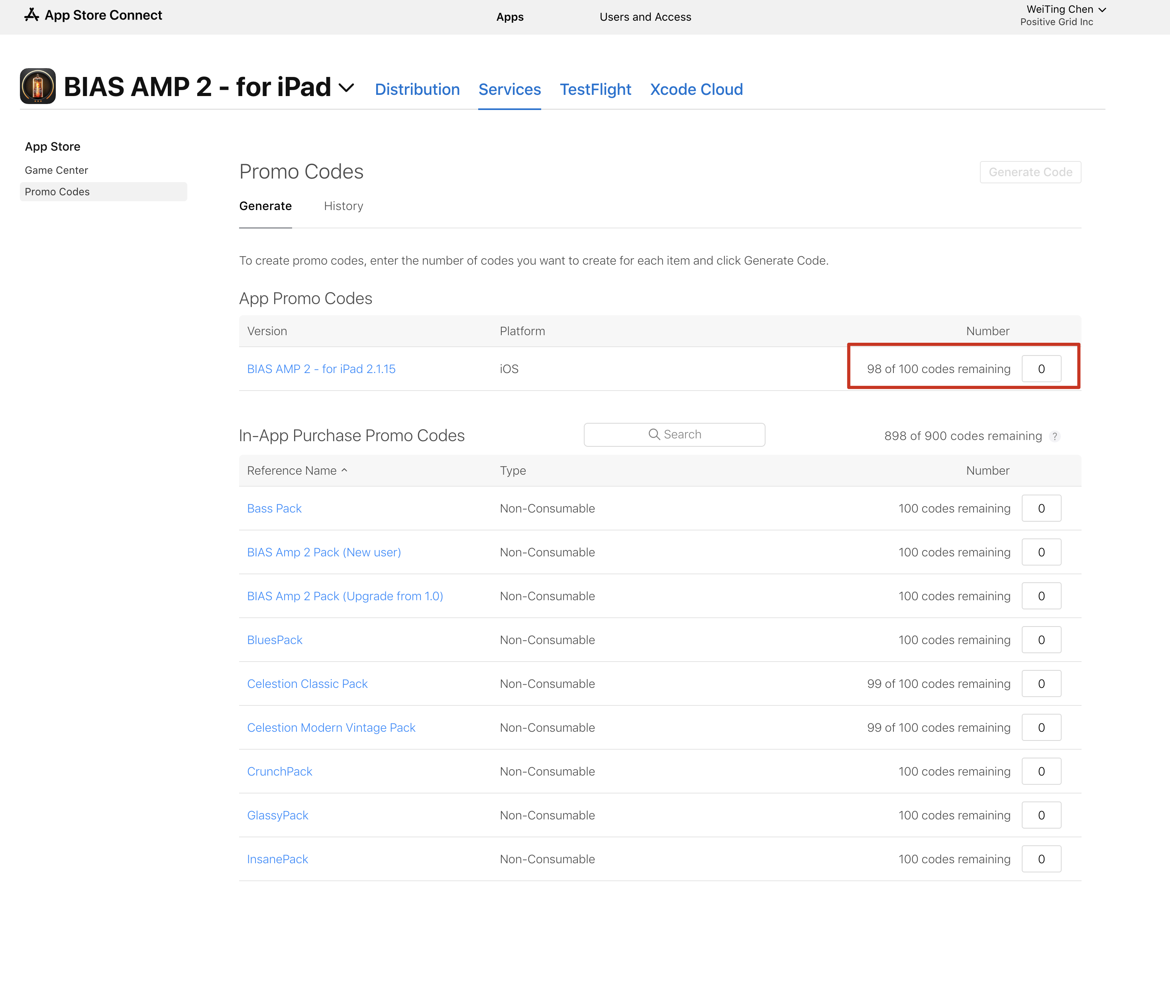Click the '898 of 900 codes remaining' text
This screenshot has height=986, width=1170.
coord(963,436)
